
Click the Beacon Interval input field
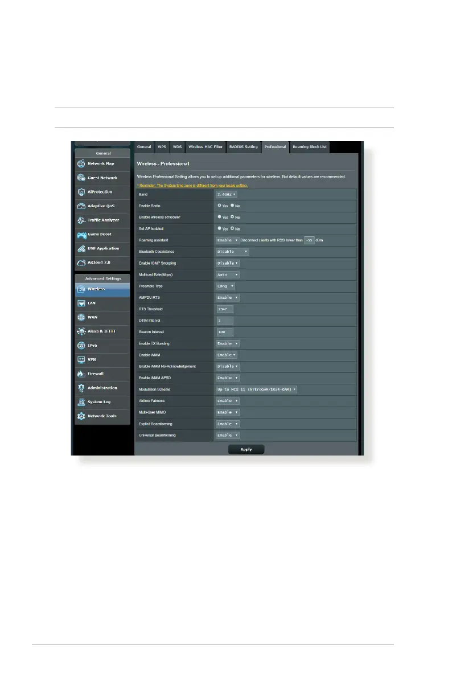(x=225, y=332)
